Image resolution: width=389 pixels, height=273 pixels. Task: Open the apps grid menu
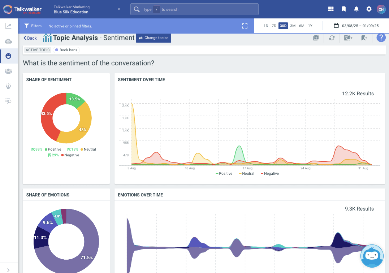coord(331,9)
